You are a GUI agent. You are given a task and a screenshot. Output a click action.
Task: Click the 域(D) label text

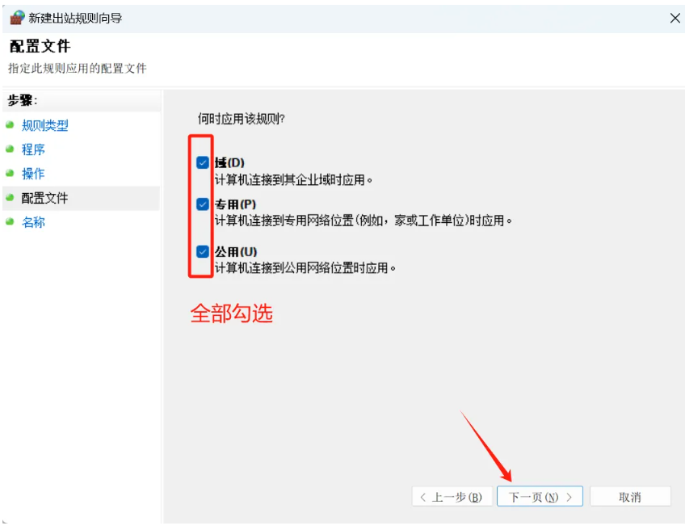(229, 163)
